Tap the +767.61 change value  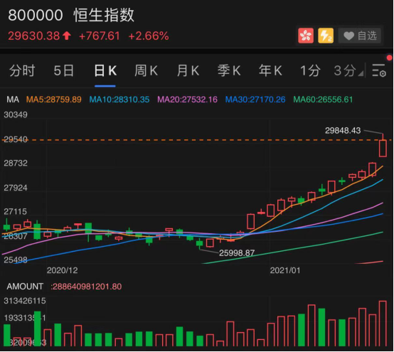click(x=100, y=36)
